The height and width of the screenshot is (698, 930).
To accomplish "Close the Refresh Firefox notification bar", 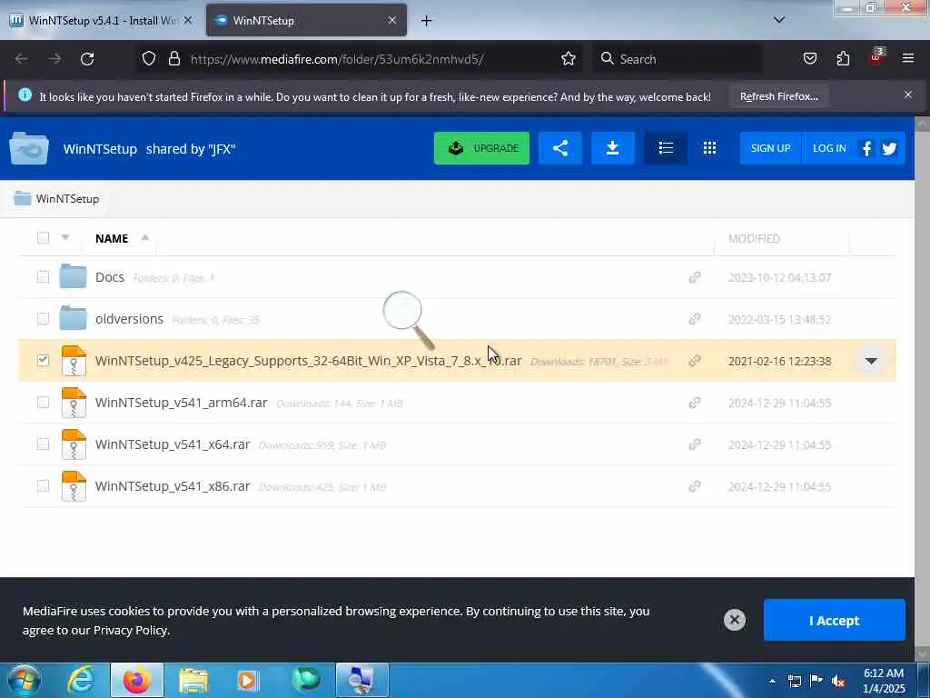I will click(x=908, y=95).
